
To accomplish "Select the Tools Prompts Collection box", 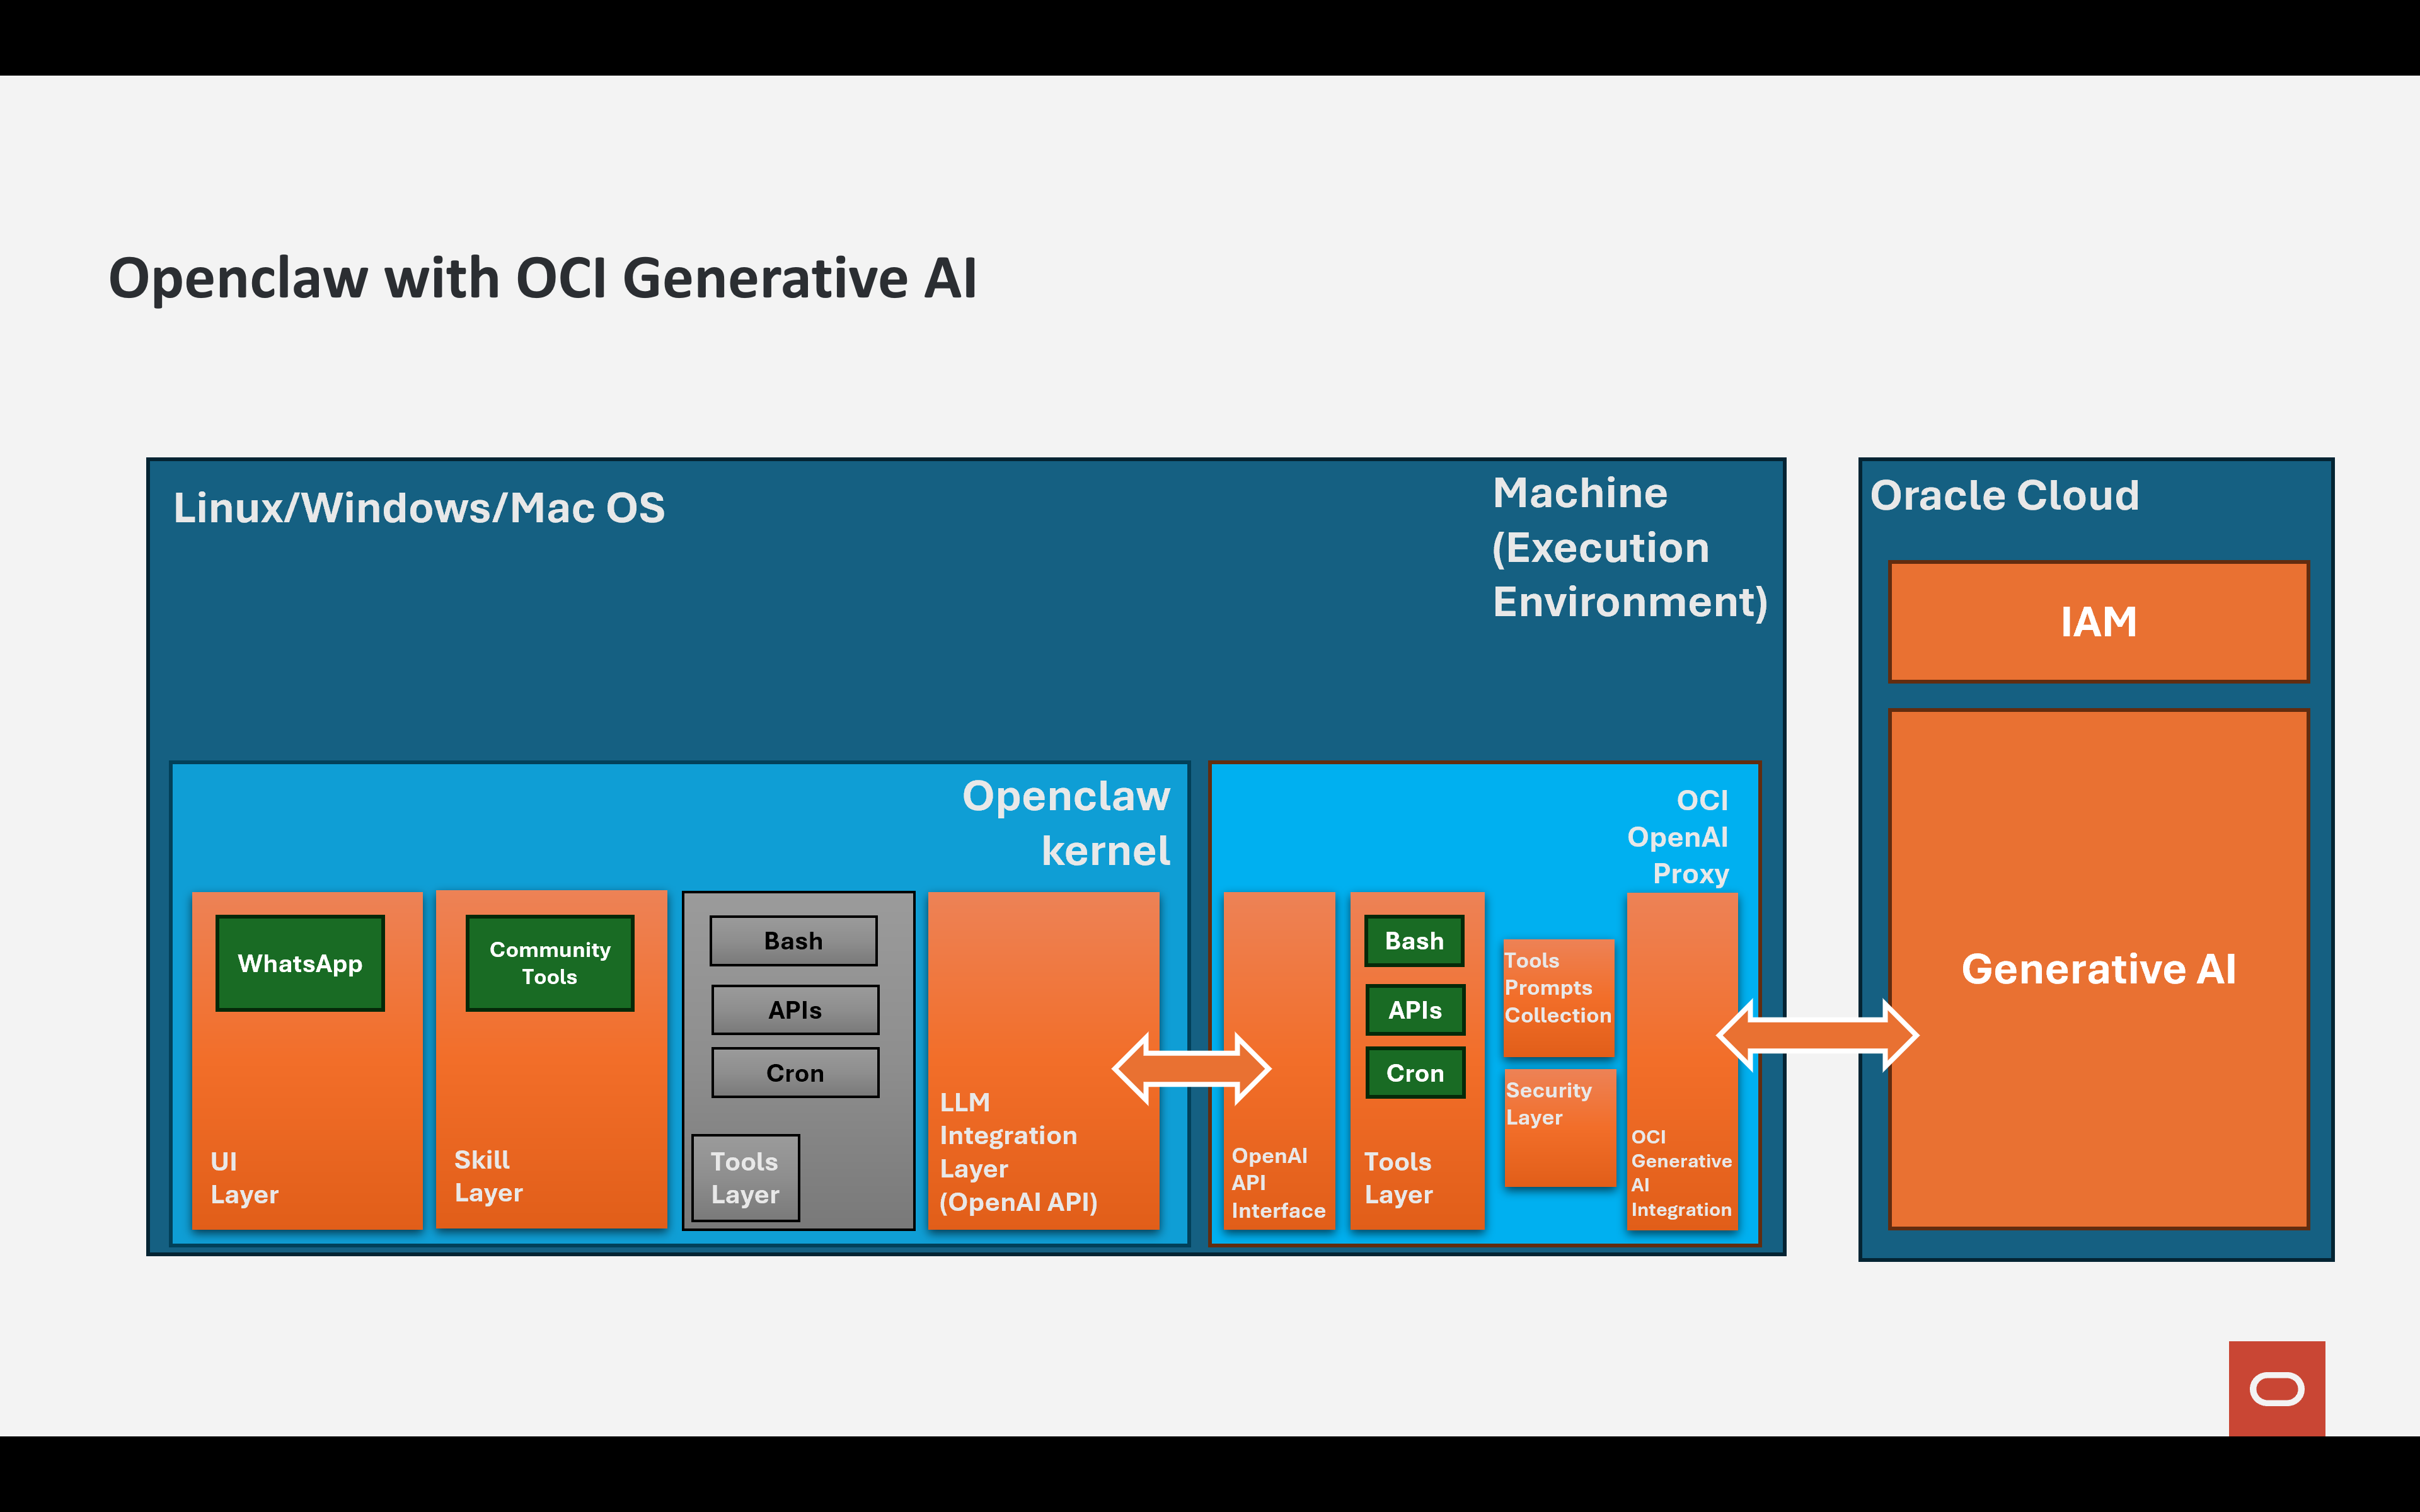I will pos(1558,997).
